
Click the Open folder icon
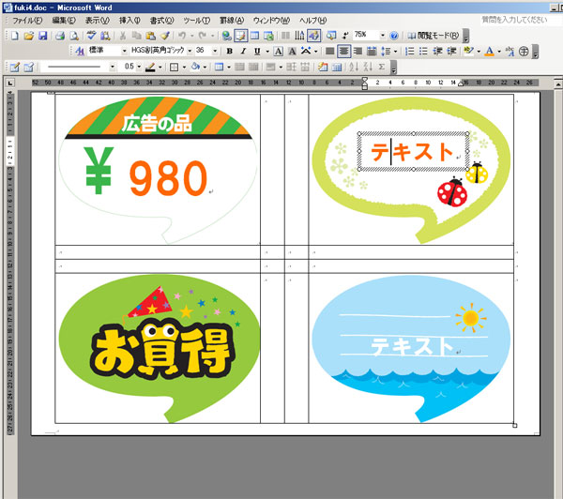click(x=28, y=35)
